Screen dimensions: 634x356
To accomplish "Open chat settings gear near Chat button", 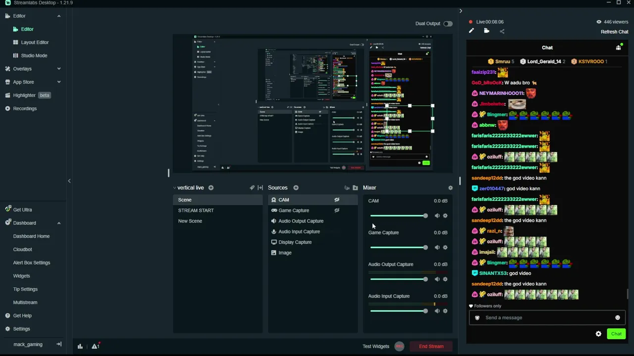I will tap(598, 334).
